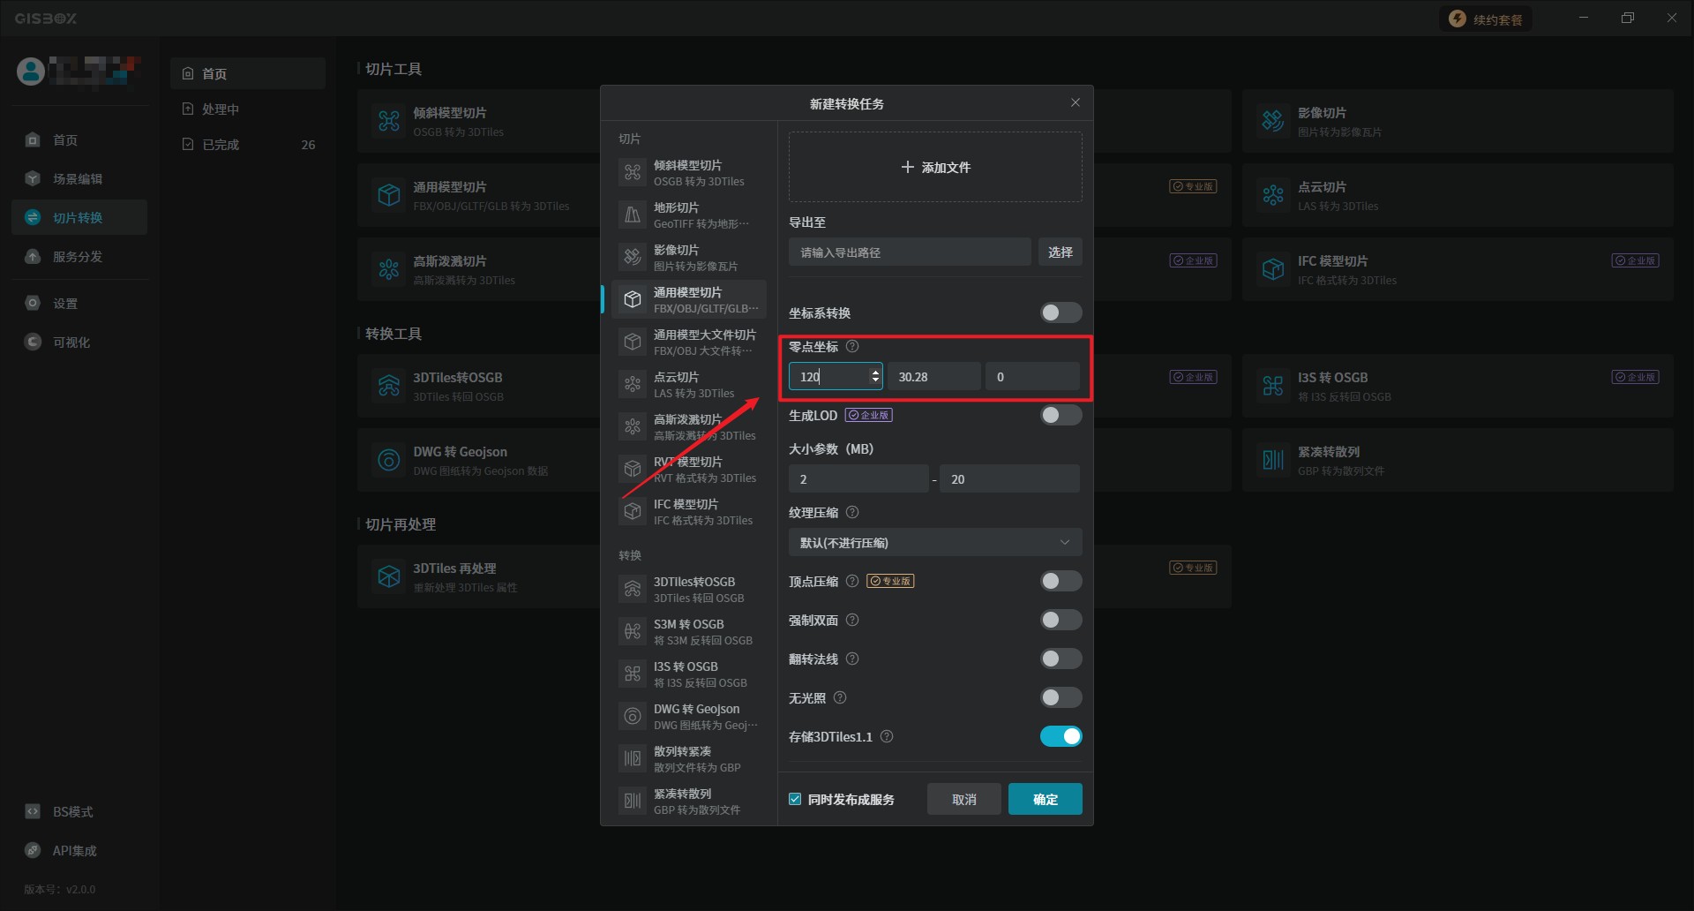The height and width of the screenshot is (911, 1694).
Task: Click the 散列转紧凑 icon in the dialog list
Action: (633, 758)
